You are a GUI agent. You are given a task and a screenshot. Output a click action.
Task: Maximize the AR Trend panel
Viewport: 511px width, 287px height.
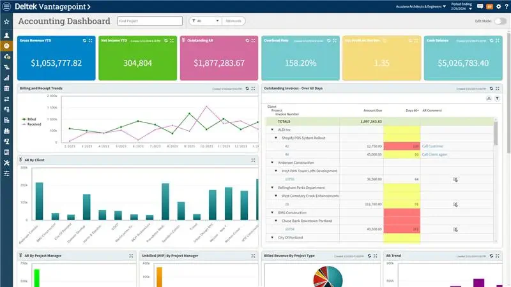tap(498, 256)
